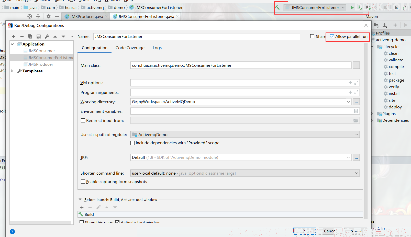Remove the selected configuration with minus icon
Viewport: 411px width, 237px height.
22,37
